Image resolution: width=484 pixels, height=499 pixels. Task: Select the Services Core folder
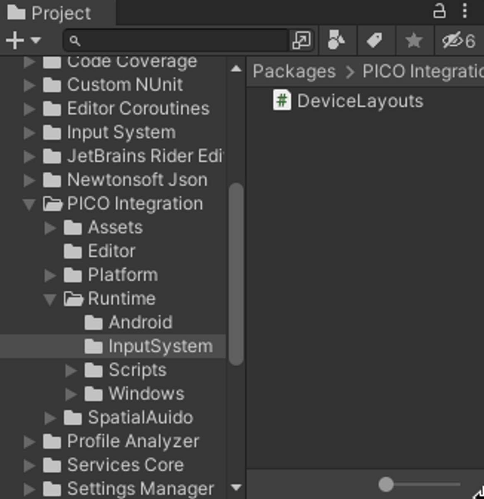tap(113, 464)
